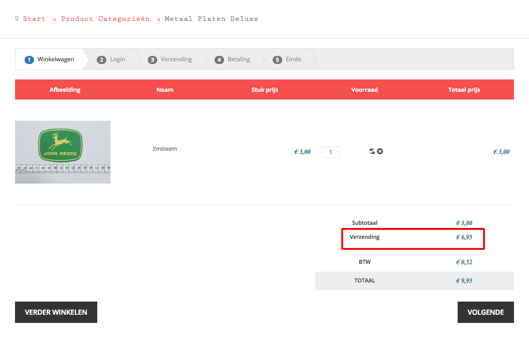The width and height of the screenshot is (529, 337).
Task: Click the Subtotaal label
Action: point(364,223)
